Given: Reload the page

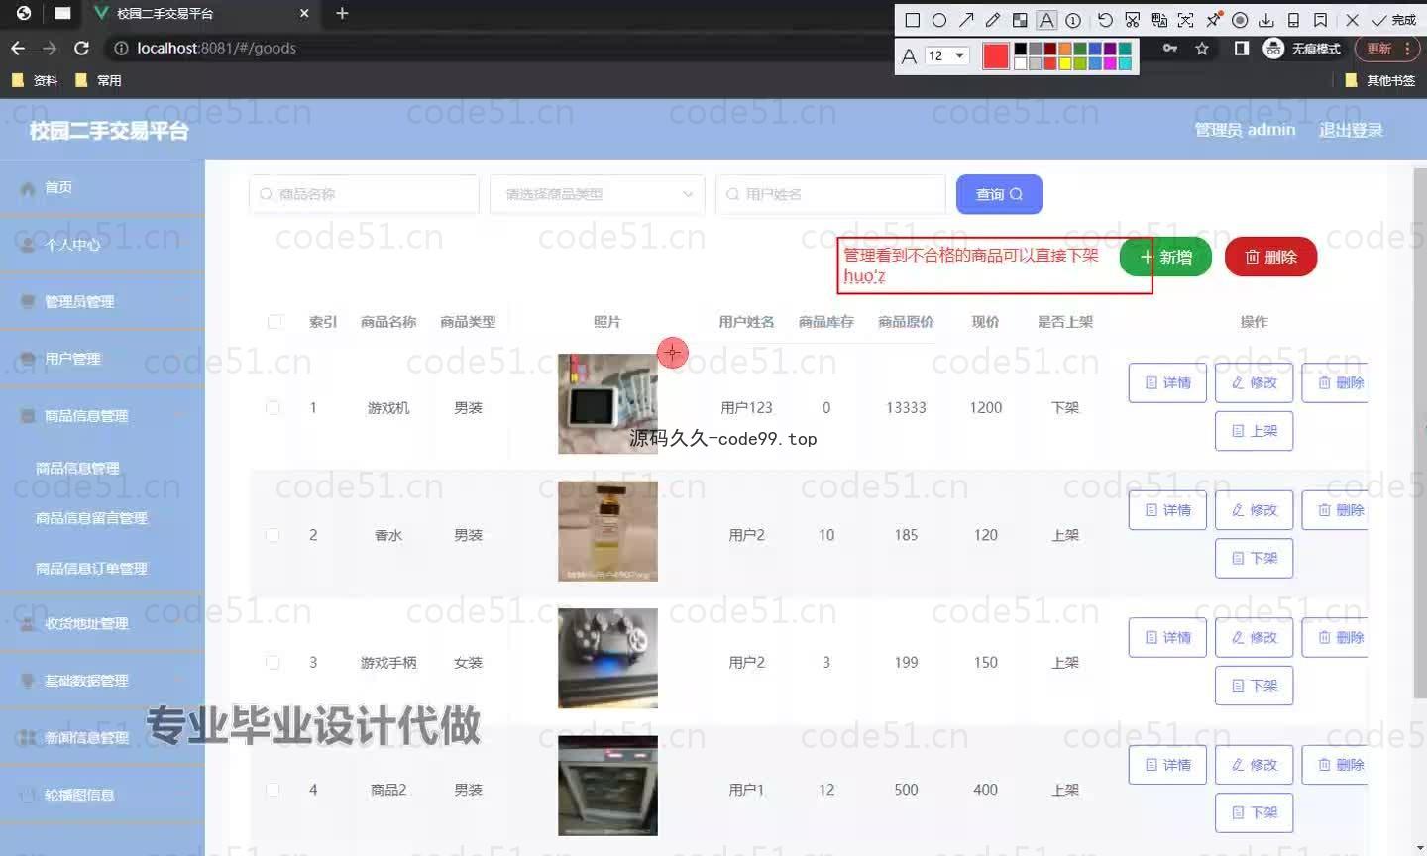Looking at the screenshot, I should pos(81,48).
